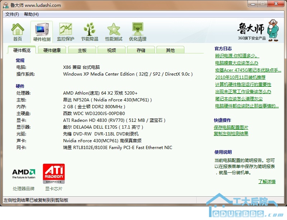The height and width of the screenshot is (220, 287).
Task: Open the 2010年10月11日装机推荐 log link
Action: 240,77
